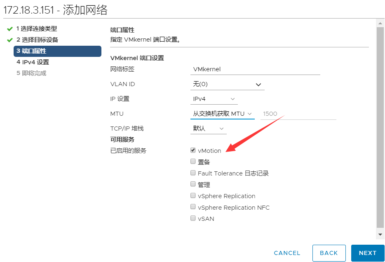Select step 3 端口属性

57,51
